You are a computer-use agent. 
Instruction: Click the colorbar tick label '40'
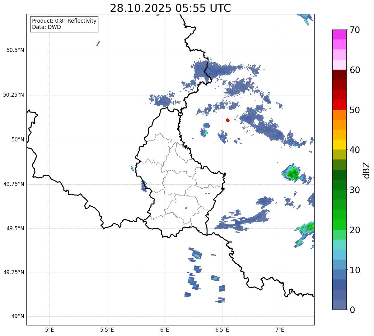(355, 150)
